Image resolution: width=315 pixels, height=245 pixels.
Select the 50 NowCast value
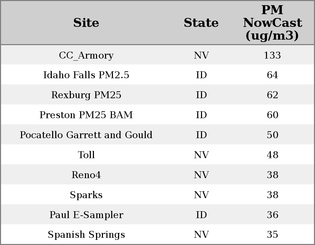[272, 135]
